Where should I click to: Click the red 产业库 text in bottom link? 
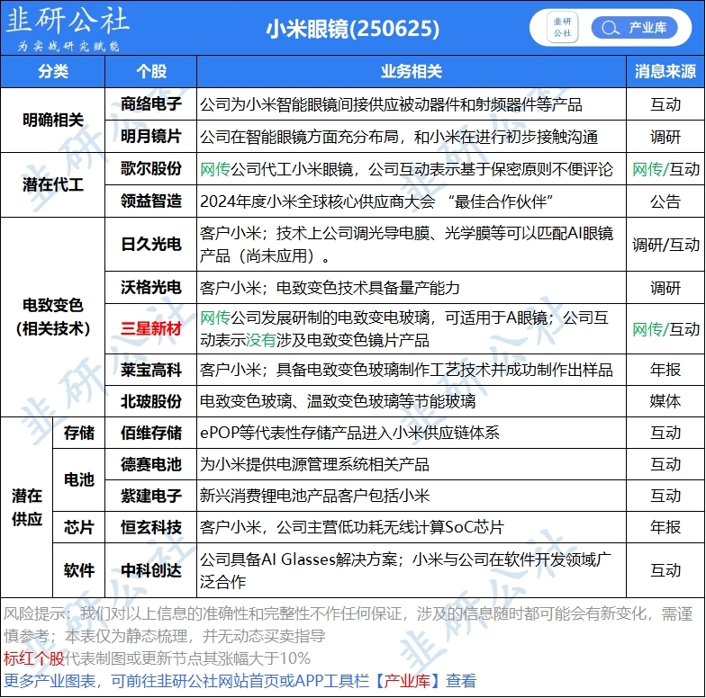pos(407,681)
